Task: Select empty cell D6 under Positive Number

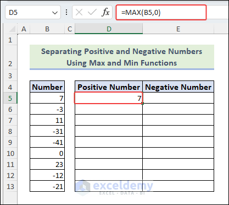Action: click(109, 109)
